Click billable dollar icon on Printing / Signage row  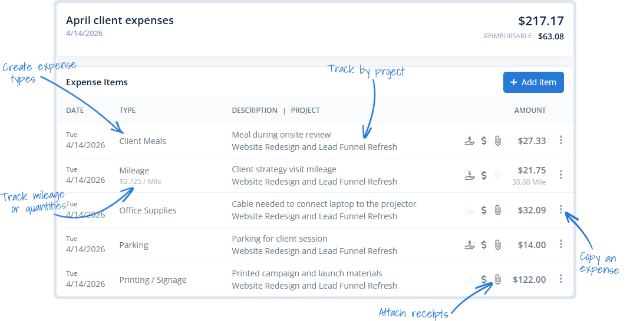coord(484,279)
